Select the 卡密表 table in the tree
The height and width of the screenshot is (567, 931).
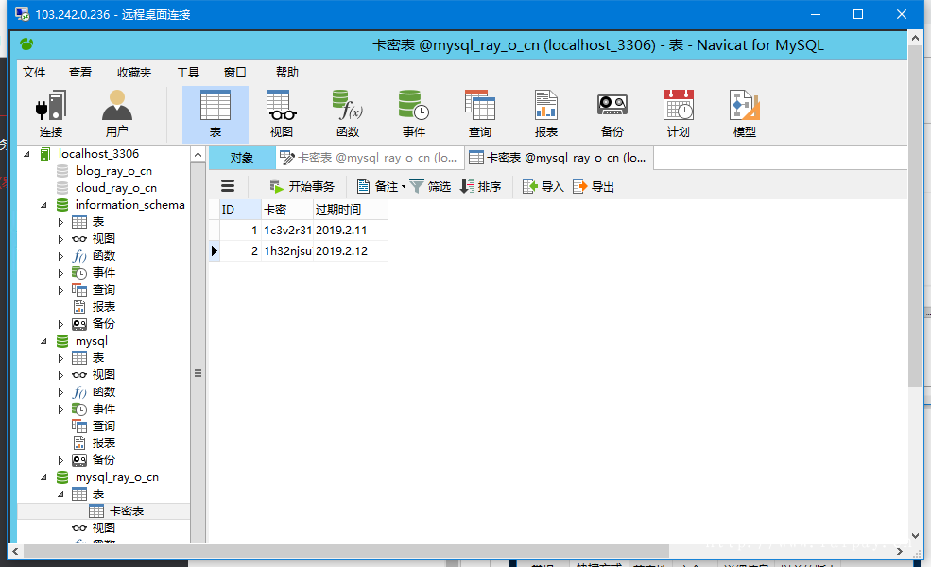(126, 511)
